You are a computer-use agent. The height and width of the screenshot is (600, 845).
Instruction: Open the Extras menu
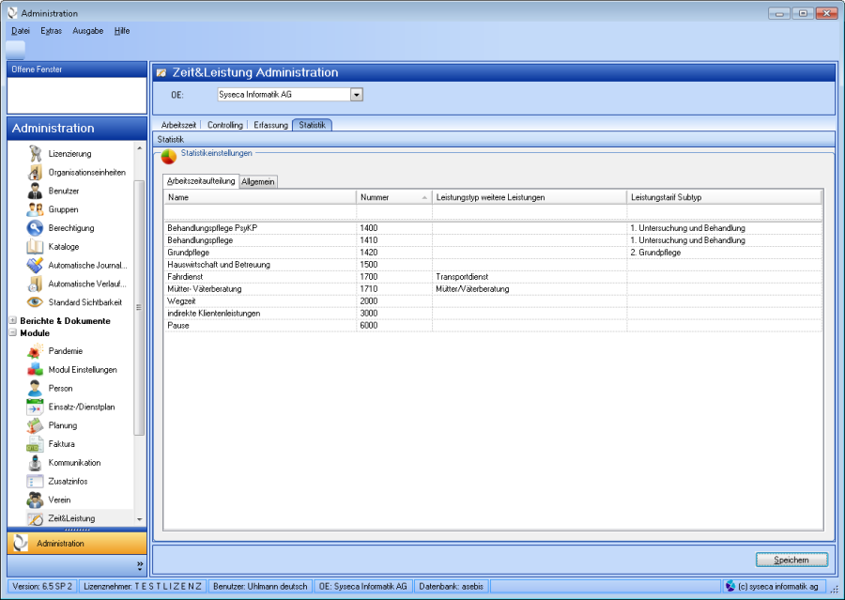(52, 31)
